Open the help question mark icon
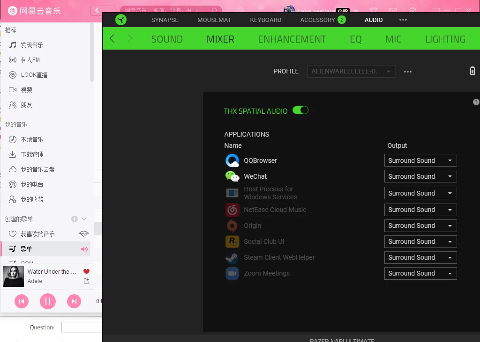This screenshot has height=342, width=480. point(476,102)
